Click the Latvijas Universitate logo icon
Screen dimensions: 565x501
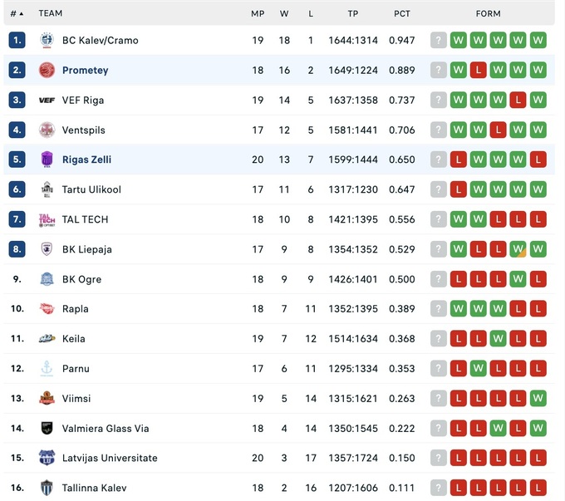tap(47, 458)
